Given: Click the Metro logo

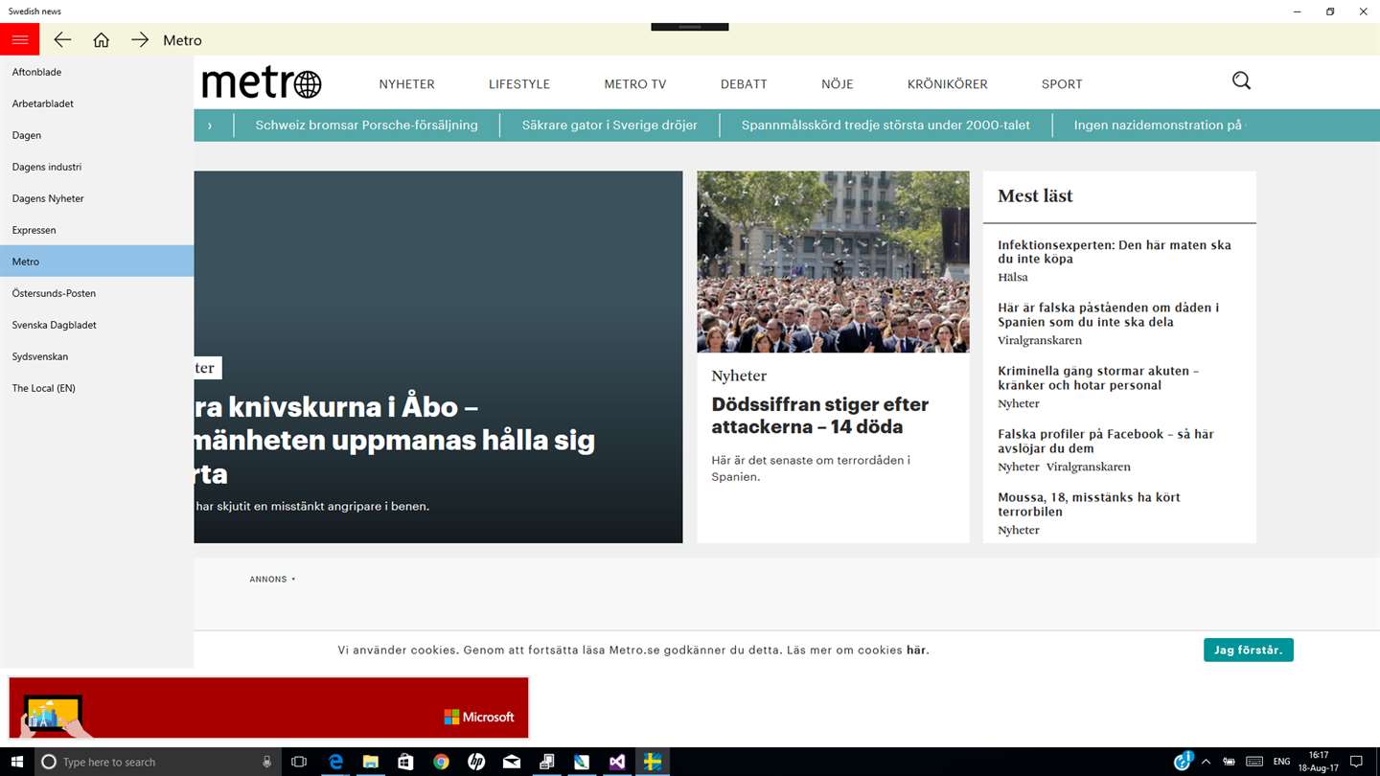Looking at the screenshot, I should [262, 83].
